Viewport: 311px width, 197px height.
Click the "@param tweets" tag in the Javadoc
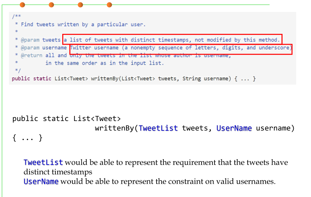pos(41,40)
